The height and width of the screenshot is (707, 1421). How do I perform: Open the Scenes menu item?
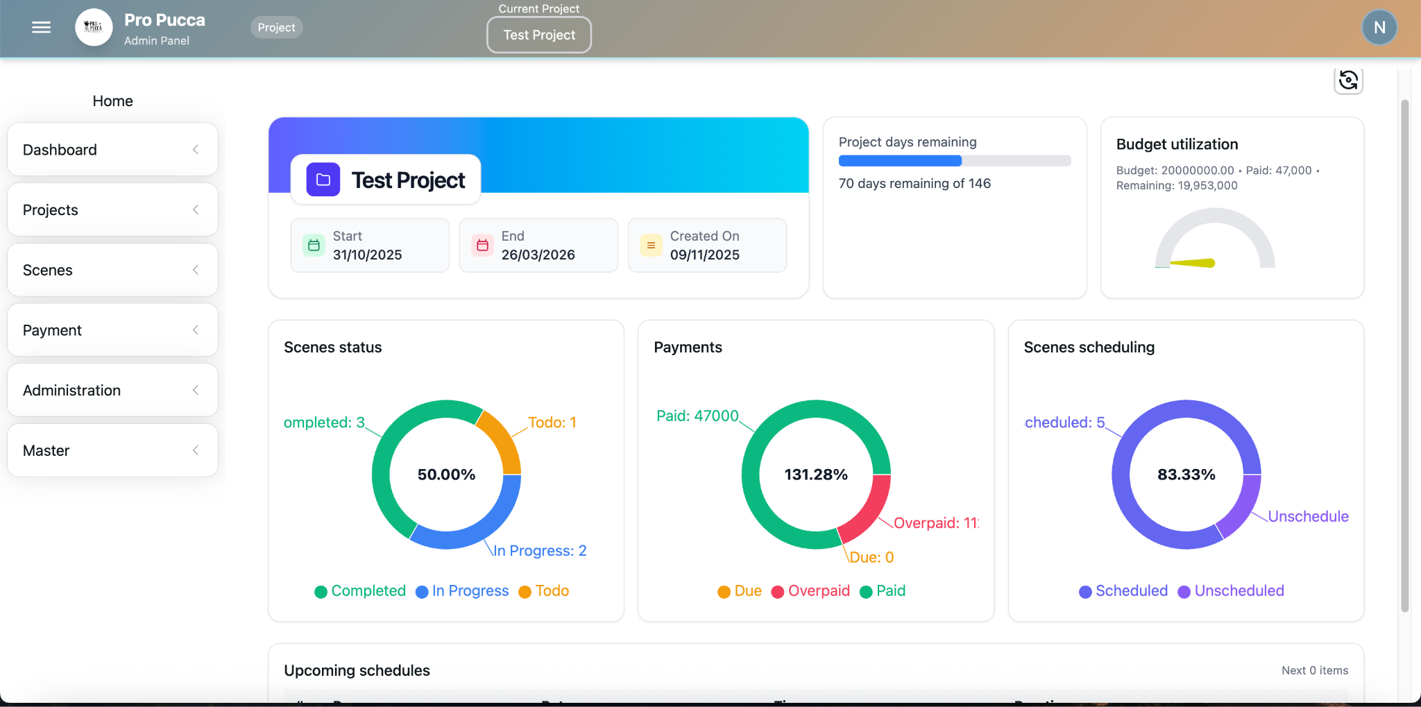[48, 270]
